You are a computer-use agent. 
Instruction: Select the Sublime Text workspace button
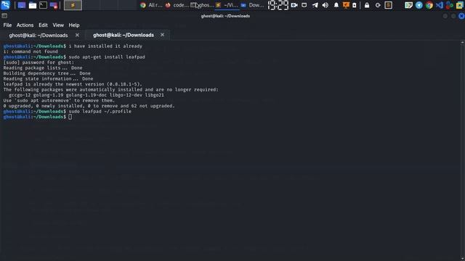pos(73,5)
